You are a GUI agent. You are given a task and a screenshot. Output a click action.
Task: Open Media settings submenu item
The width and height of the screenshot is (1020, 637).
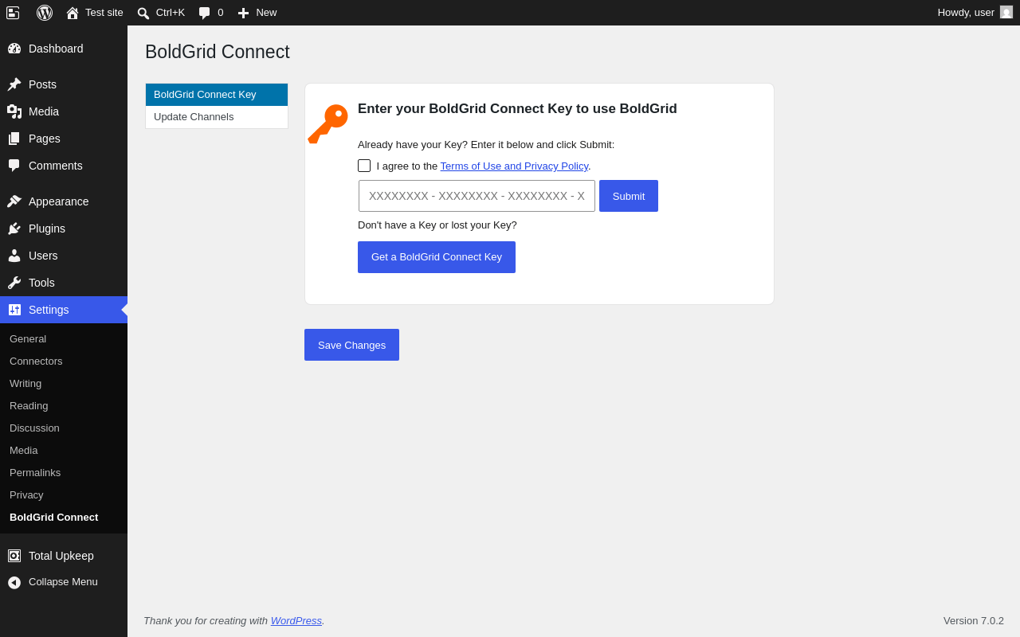coord(24,451)
